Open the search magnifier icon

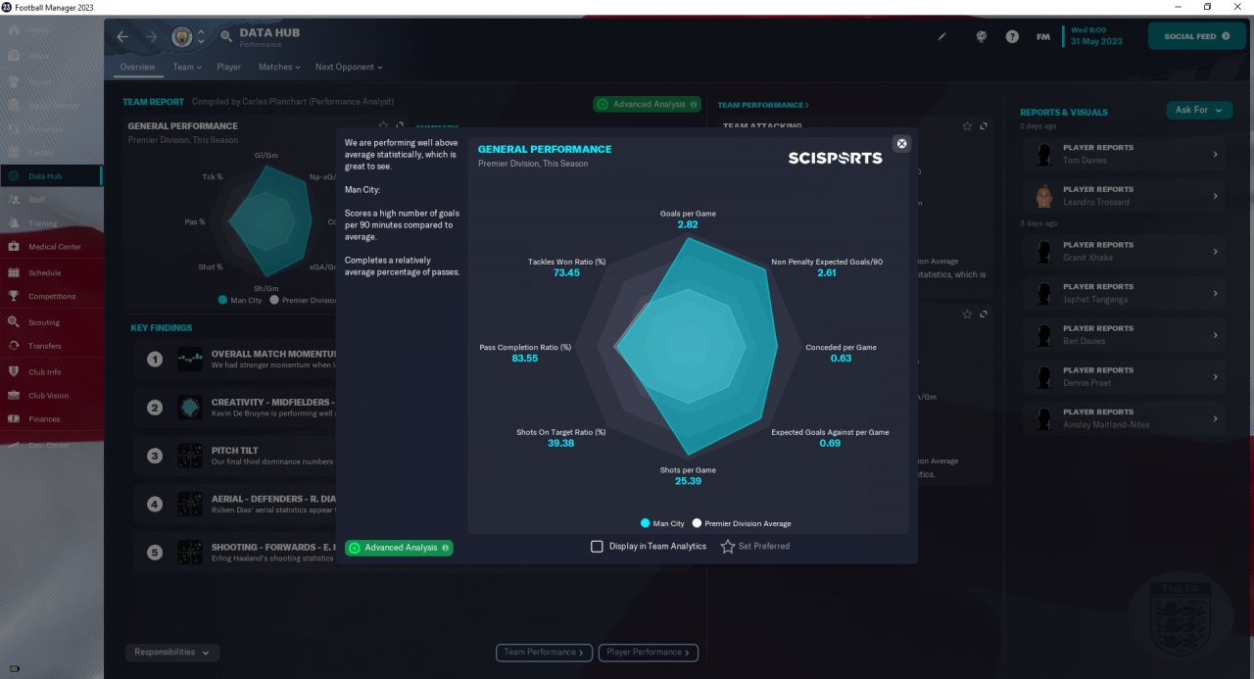point(226,37)
